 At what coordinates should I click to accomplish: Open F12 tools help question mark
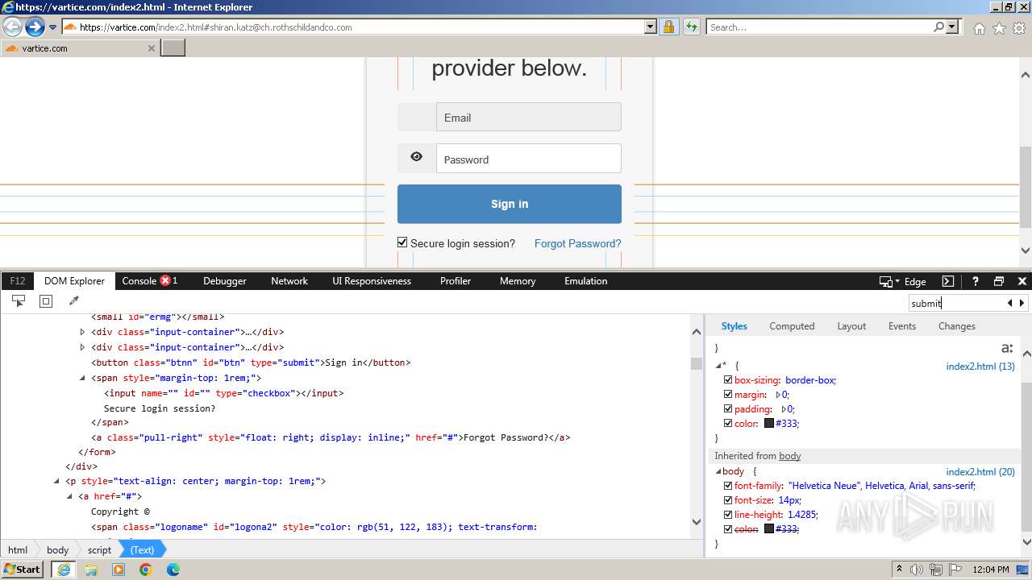pos(975,281)
